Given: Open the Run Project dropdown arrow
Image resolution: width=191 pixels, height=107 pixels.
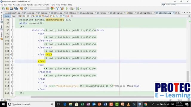Looking at the screenshot, I should pos(69,9).
